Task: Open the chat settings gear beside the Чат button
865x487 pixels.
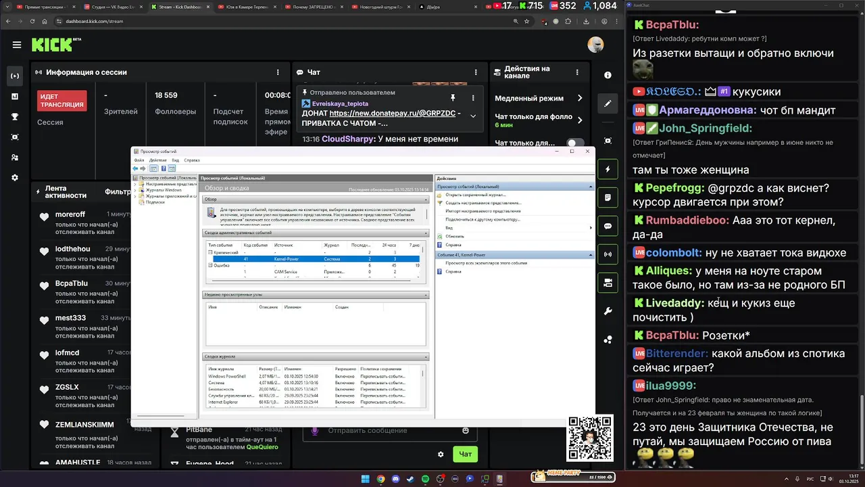Action: [x=441, y=455]
